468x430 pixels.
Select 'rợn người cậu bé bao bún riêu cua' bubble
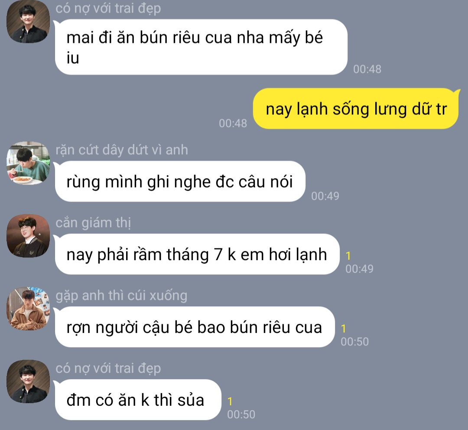point(195,327)
